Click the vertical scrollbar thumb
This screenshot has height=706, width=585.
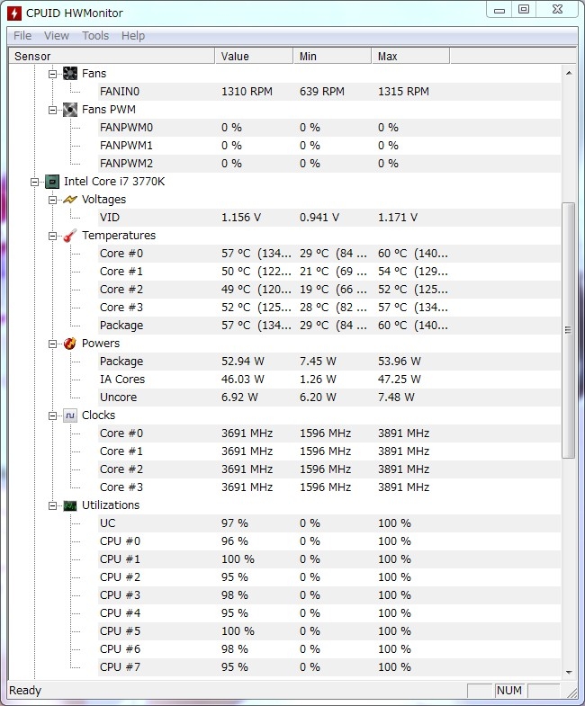click(568, 330)
